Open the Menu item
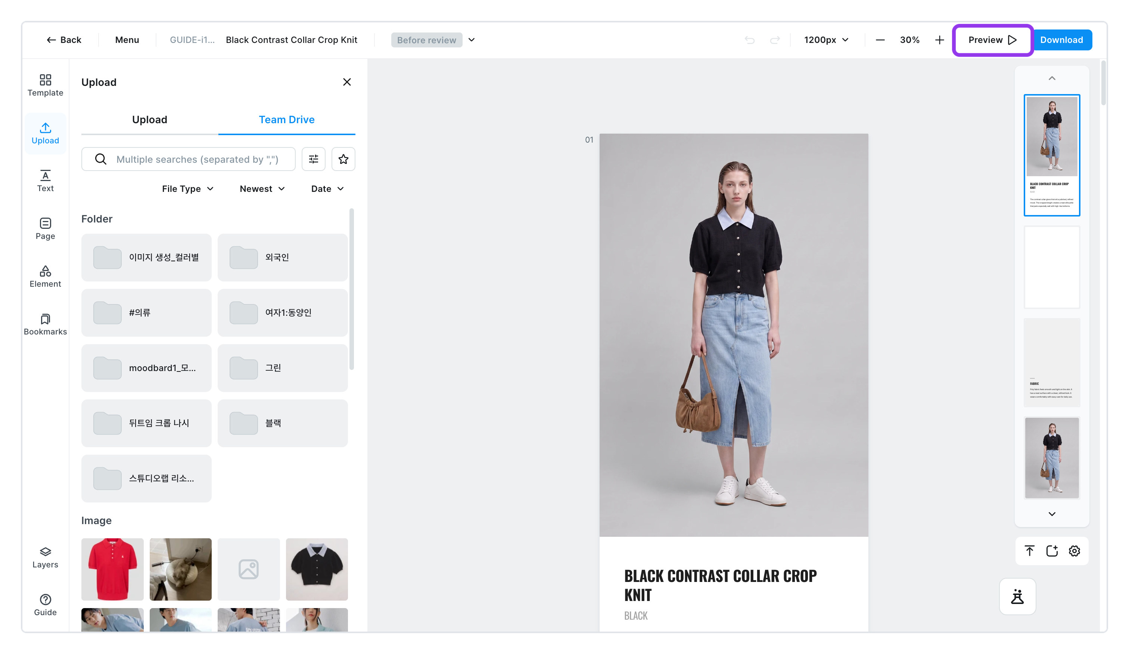The width and height of the screenshot is (1129, 654). coord(127,40)
